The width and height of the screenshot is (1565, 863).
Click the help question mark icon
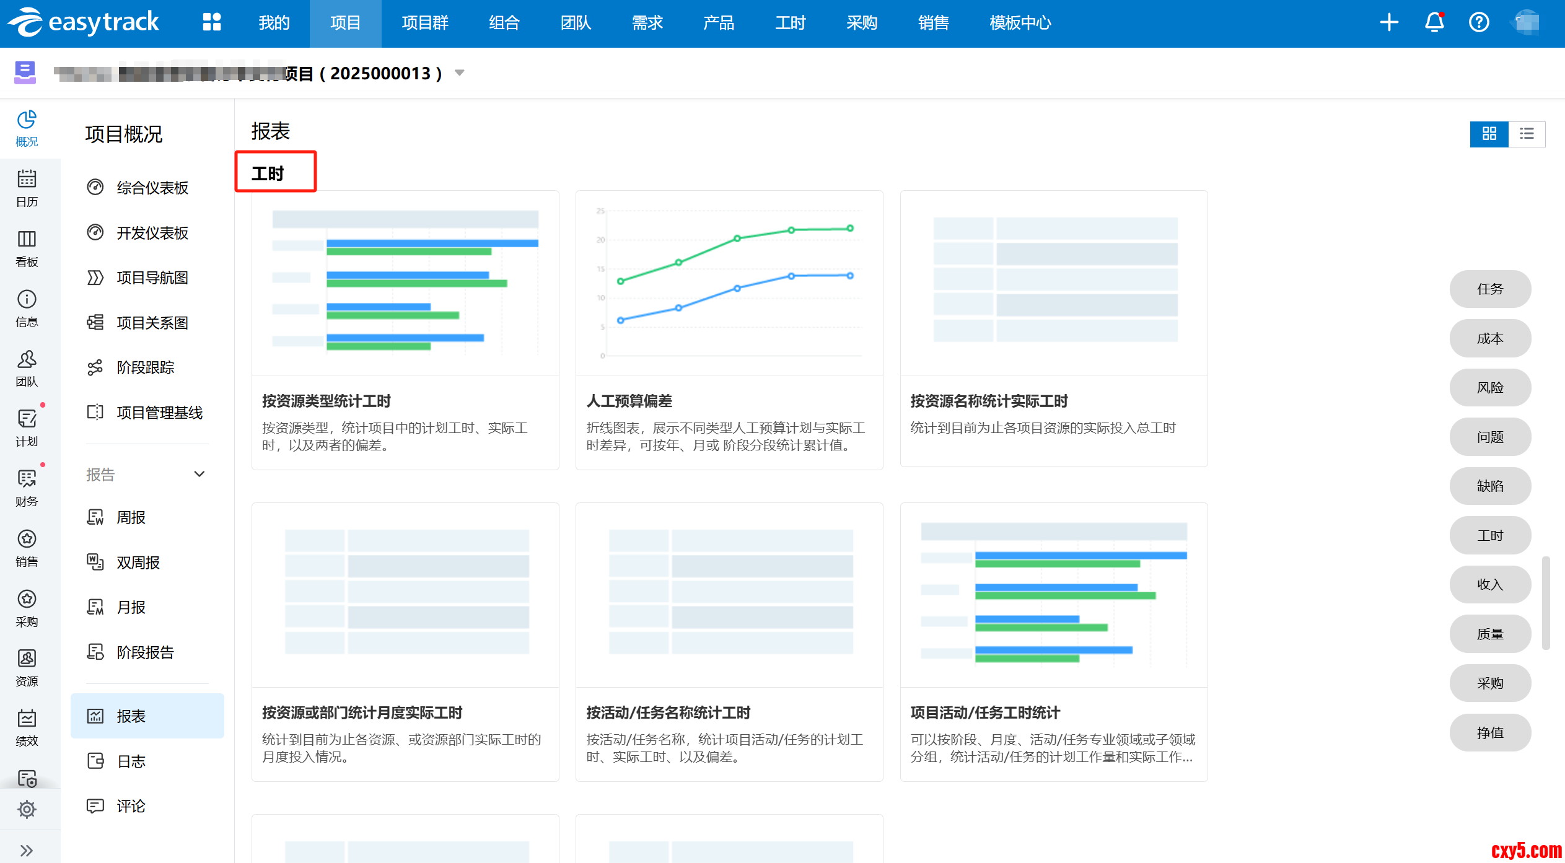[1479, 23]
